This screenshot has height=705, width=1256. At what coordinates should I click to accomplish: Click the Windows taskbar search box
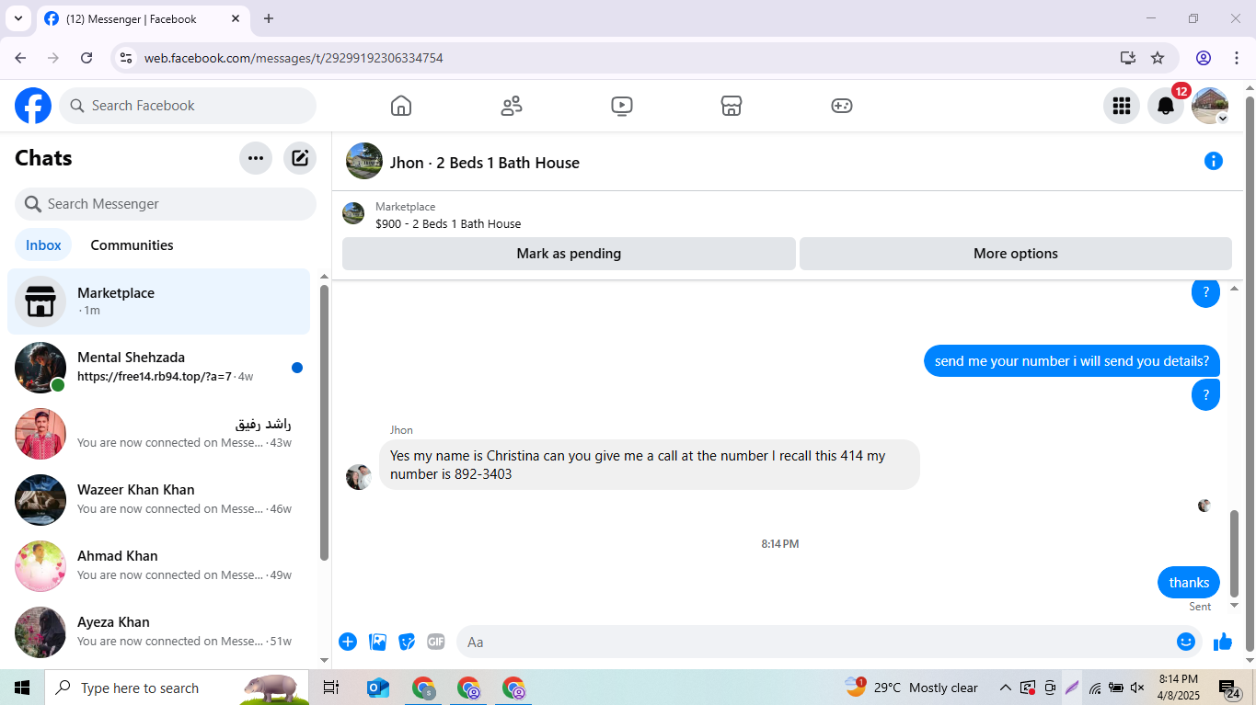[177, 688]
